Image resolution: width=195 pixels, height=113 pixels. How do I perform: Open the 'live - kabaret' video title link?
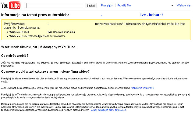click(x=151, y=15)
